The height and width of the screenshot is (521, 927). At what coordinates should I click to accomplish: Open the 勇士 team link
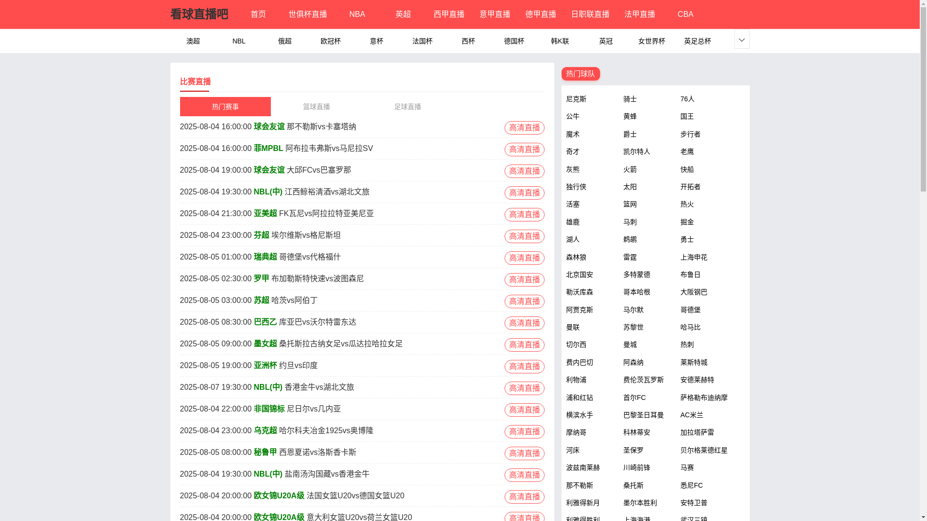[687, 239]
